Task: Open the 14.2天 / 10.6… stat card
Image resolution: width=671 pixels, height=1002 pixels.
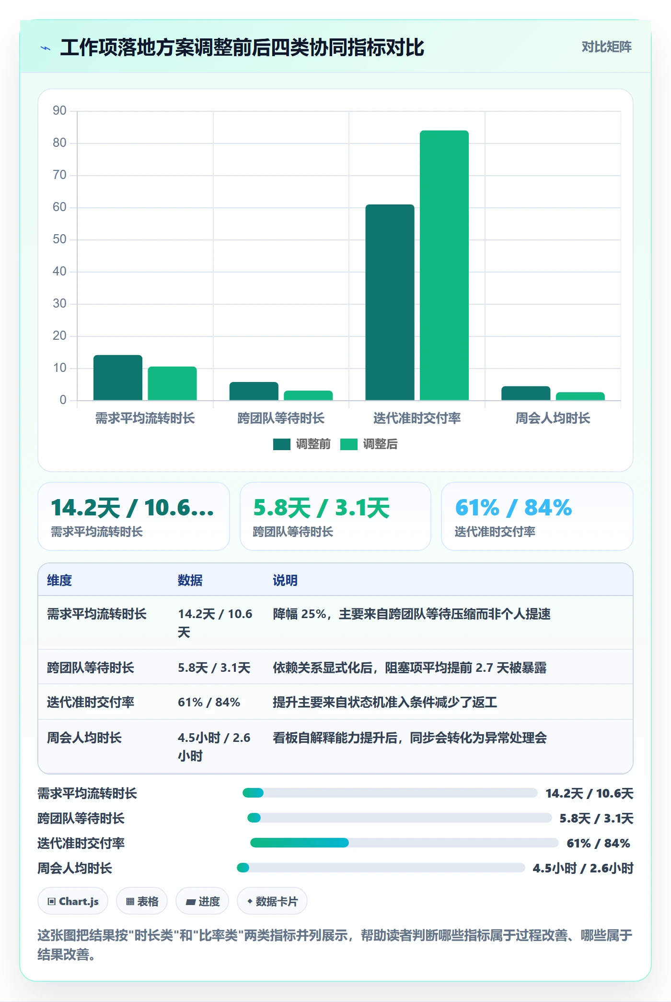Action: pyautogui.click(x=134, y=516)
